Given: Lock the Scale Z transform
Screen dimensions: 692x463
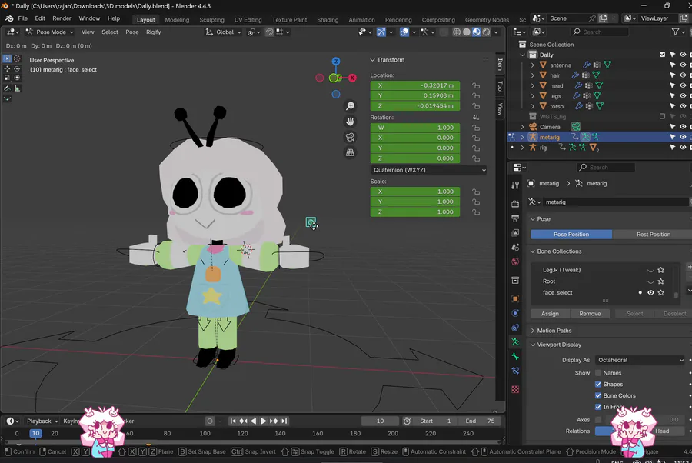Looking at the screenshot, I should pos(476,212).
